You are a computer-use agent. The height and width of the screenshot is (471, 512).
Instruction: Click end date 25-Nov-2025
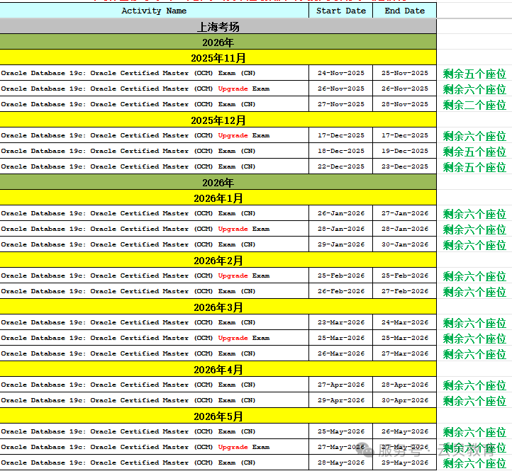tap(405, 73)
